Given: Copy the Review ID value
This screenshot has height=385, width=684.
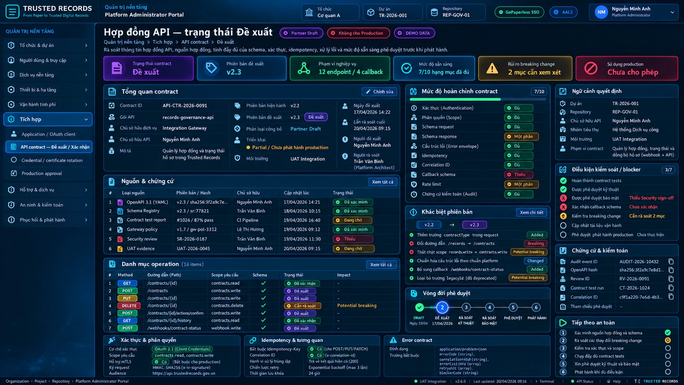Looking at the screenshot, I should click(x=671, y=279).
